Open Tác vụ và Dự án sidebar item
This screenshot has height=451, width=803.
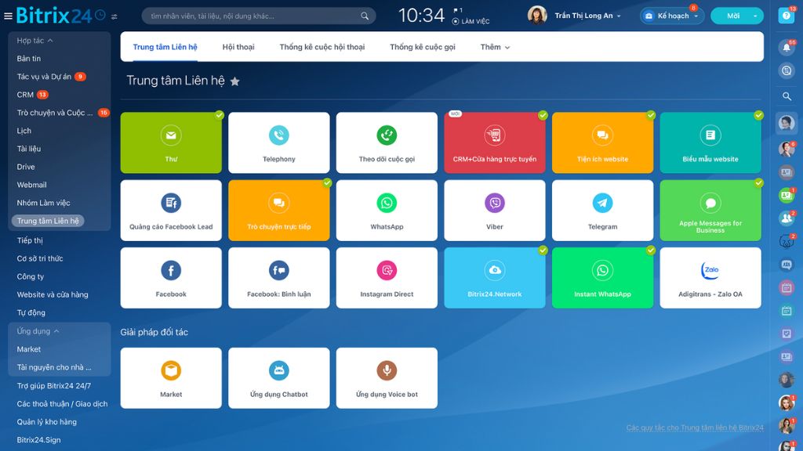[x=44, y=77]
